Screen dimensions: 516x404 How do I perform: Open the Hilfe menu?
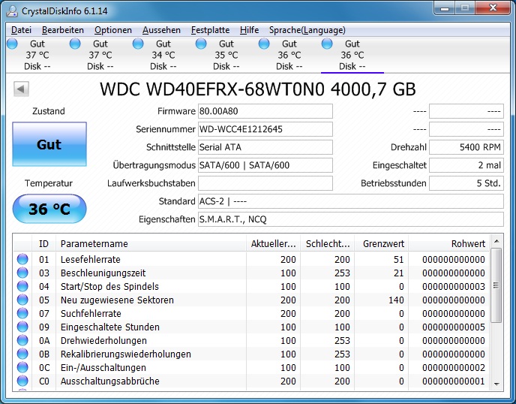[249, 30]
